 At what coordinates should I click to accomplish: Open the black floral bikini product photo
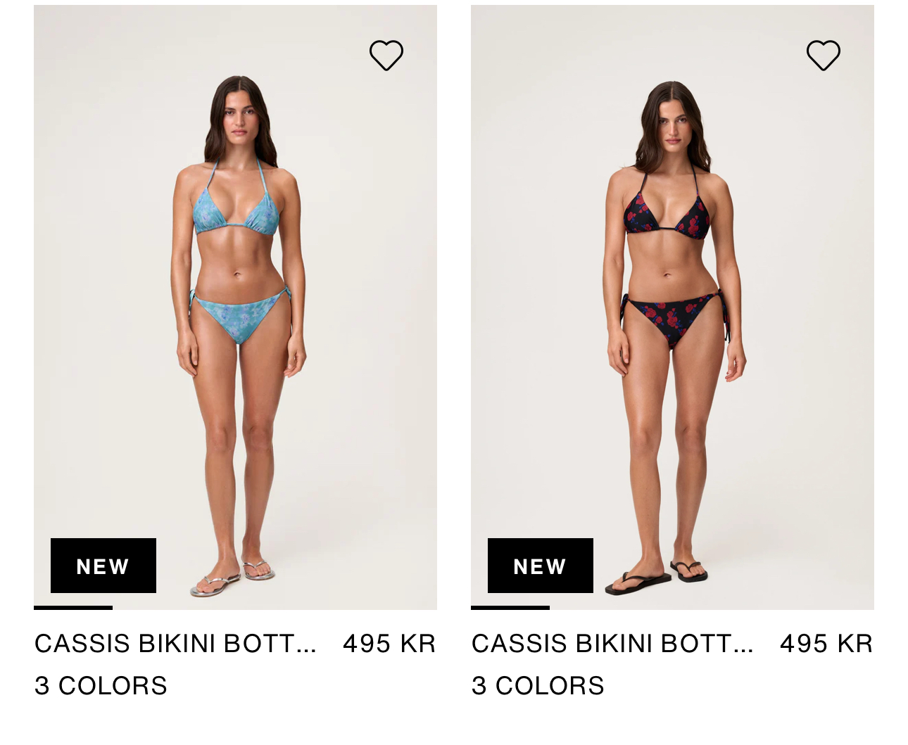pyautogui.click(x=672, y=307)
